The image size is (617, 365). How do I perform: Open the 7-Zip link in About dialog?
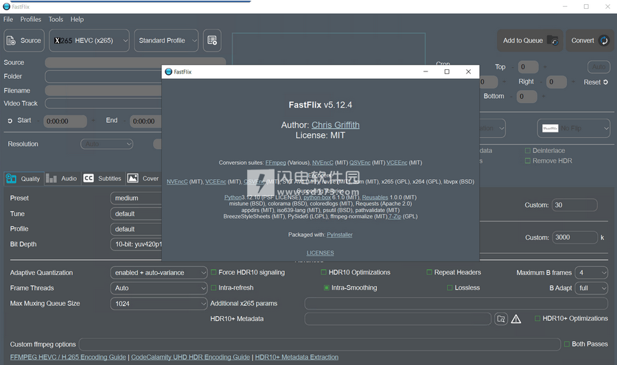click(395, 216)
